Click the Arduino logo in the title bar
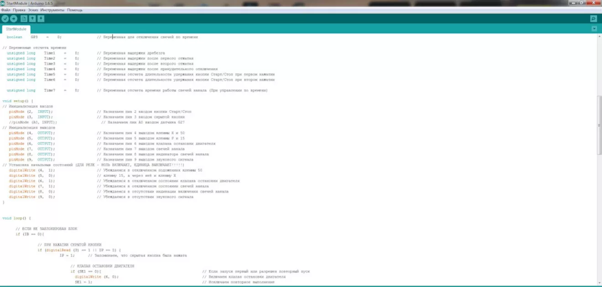 click(x=3, y=3)
